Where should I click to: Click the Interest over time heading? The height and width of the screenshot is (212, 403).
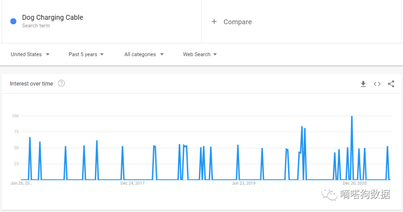point(31,84)
